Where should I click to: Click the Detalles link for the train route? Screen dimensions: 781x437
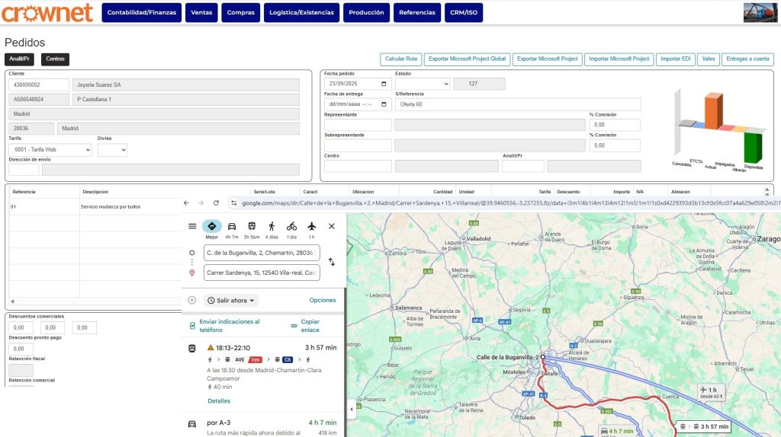point(219,401)
